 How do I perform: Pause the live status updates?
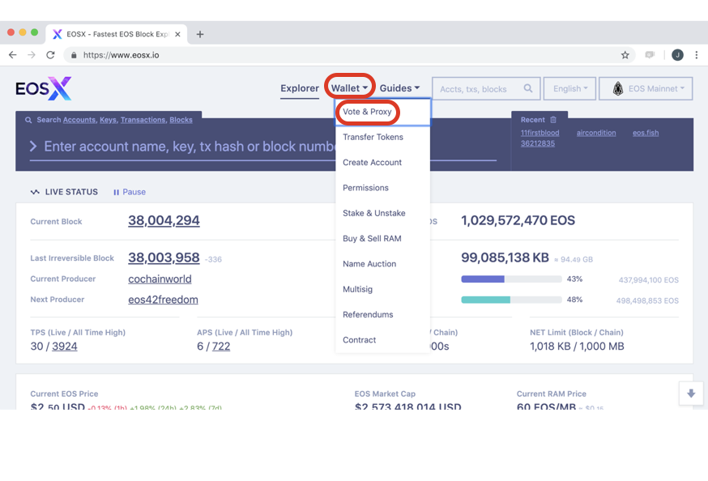pyautogui.click(x=130, y=192)
